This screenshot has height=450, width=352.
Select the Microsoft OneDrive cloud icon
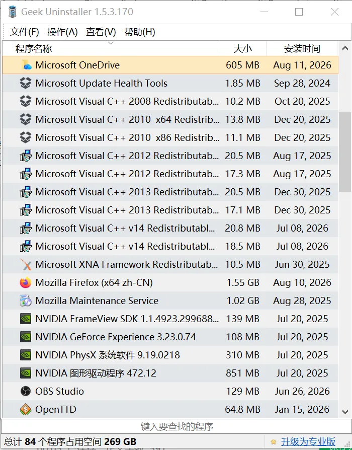(27, 65)
